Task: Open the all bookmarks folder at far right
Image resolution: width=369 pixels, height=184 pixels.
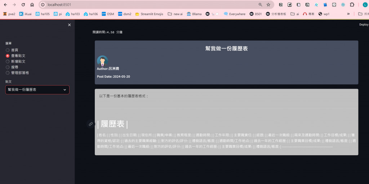Action: pos(363,14)
